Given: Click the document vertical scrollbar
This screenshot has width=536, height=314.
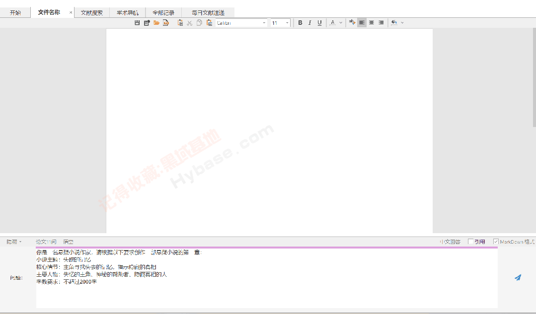Looking at the screenshot, I should [535, 78].
